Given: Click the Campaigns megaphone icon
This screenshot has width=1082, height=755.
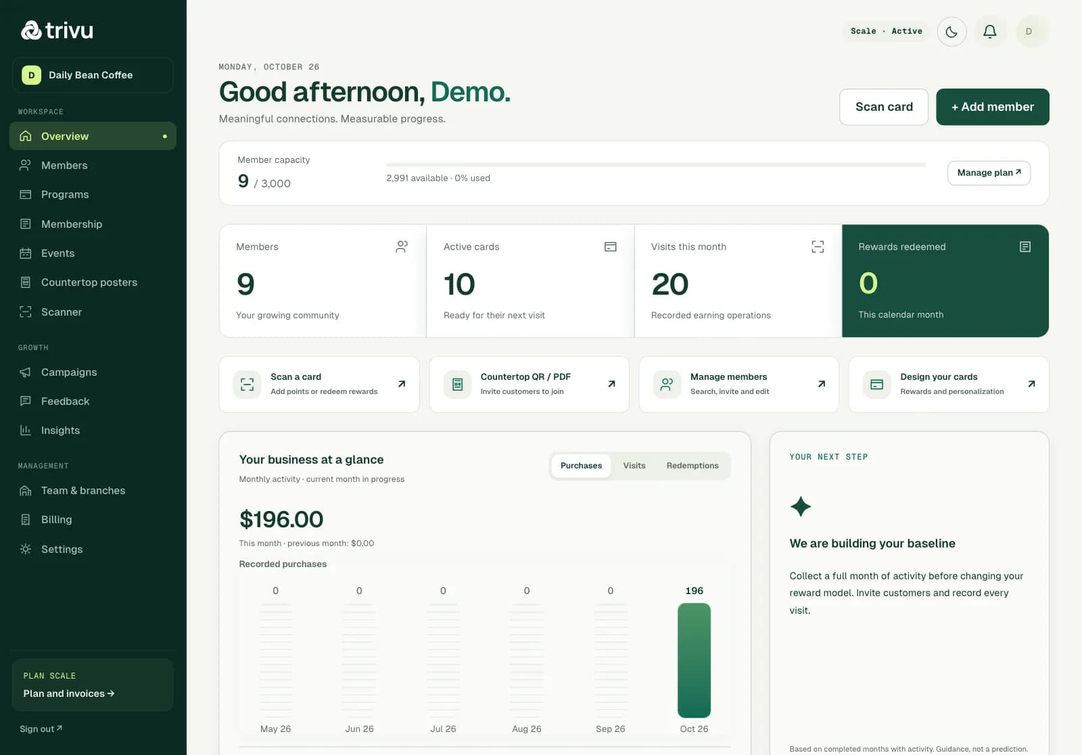Looking at the screenshot, I should click(x=26, y=372).
